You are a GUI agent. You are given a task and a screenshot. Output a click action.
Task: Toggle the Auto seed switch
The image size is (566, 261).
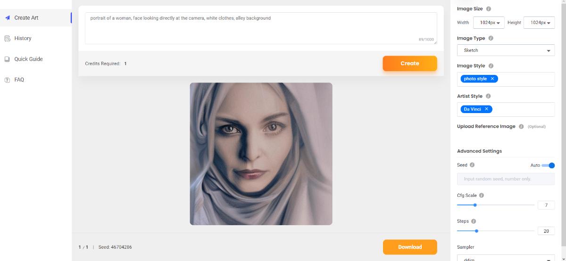click(548, 165)
